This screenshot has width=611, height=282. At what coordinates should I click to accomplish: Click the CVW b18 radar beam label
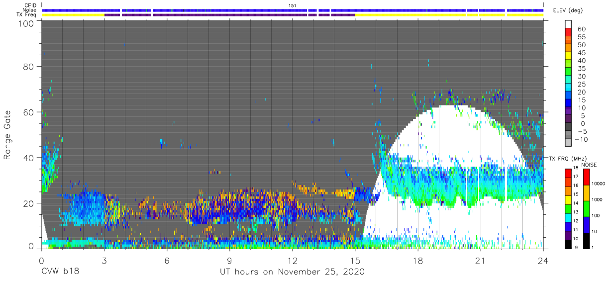60,272
